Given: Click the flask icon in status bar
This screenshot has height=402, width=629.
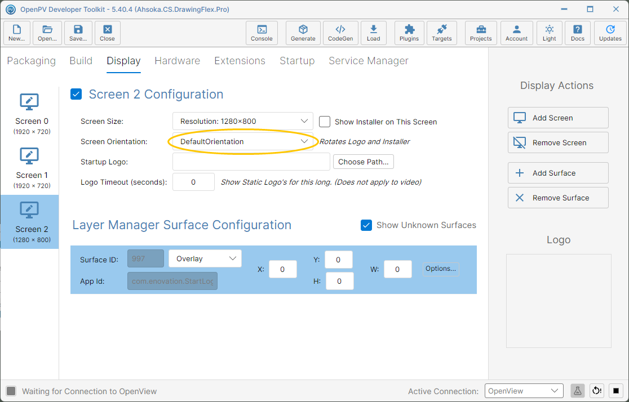Looking at the screenshot, I should click(577, 391).
